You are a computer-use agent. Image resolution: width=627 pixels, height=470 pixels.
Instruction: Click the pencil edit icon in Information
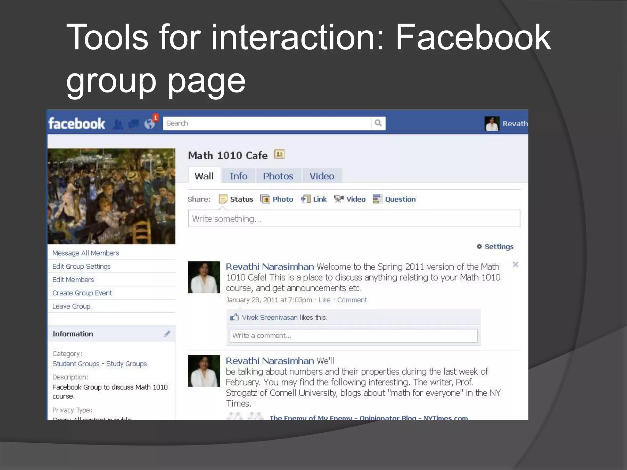167,334
